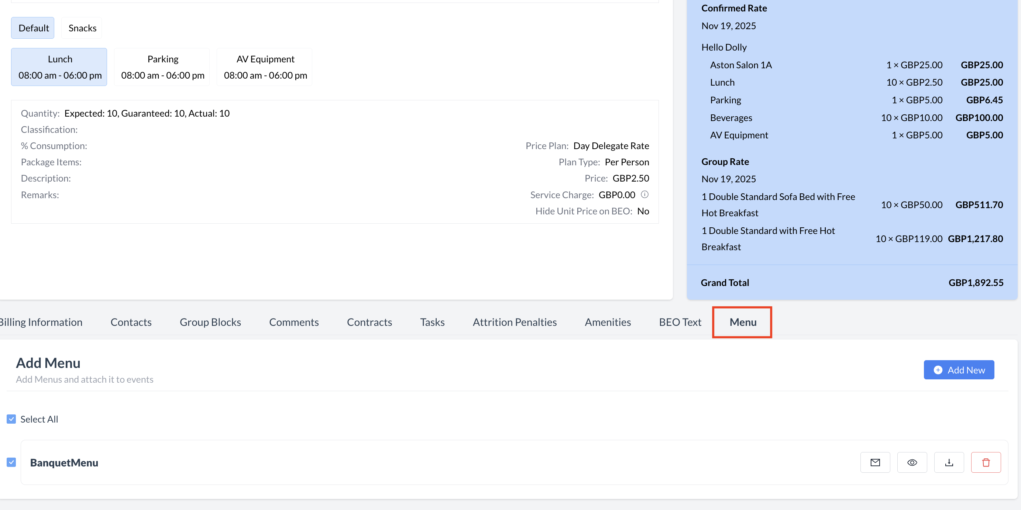Click the Add New button
Screen dimensions: 1021x510
[x=958, y=370]
